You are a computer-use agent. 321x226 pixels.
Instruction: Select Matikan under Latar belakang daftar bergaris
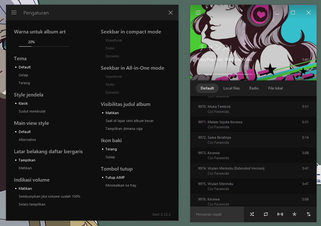pos(25,168)
